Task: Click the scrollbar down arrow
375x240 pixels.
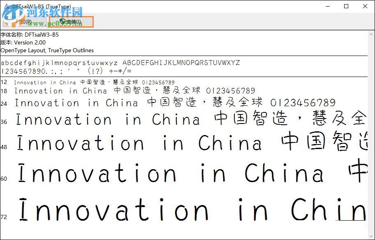Action: tap(371, 235)
